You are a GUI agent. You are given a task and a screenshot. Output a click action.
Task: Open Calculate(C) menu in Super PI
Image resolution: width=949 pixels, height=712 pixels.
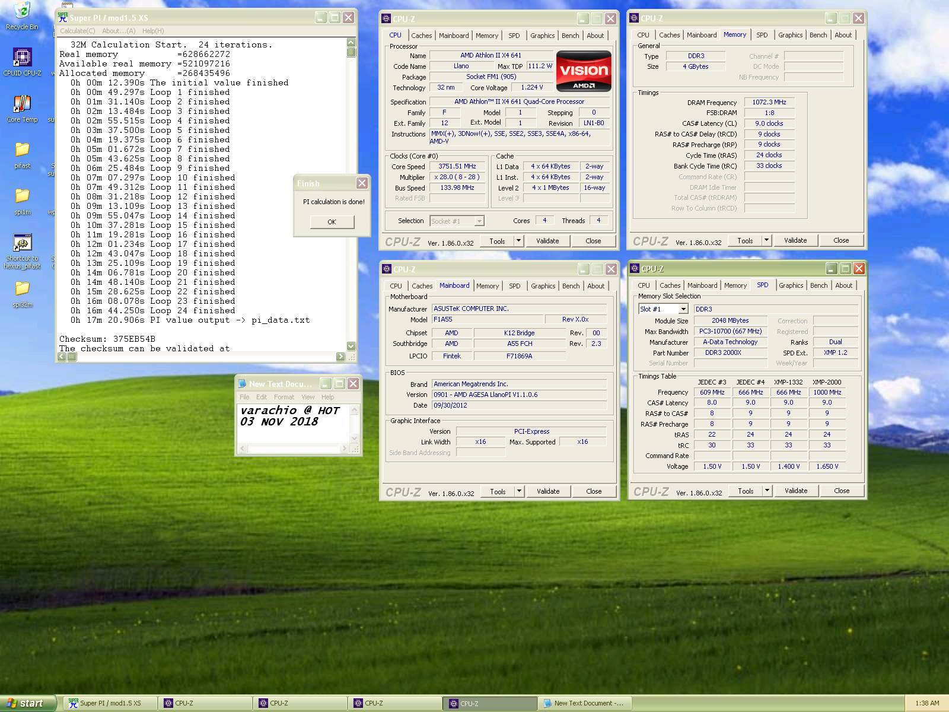point(77,31)
